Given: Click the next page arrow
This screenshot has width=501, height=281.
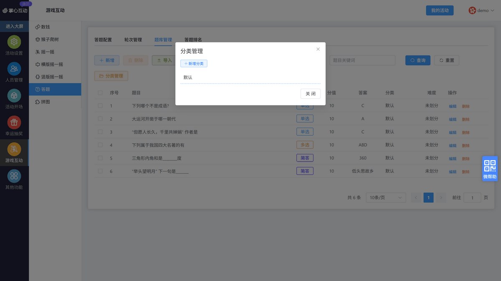Looking at the screenshot, I should pyautogui.click(x=441, y=197).
